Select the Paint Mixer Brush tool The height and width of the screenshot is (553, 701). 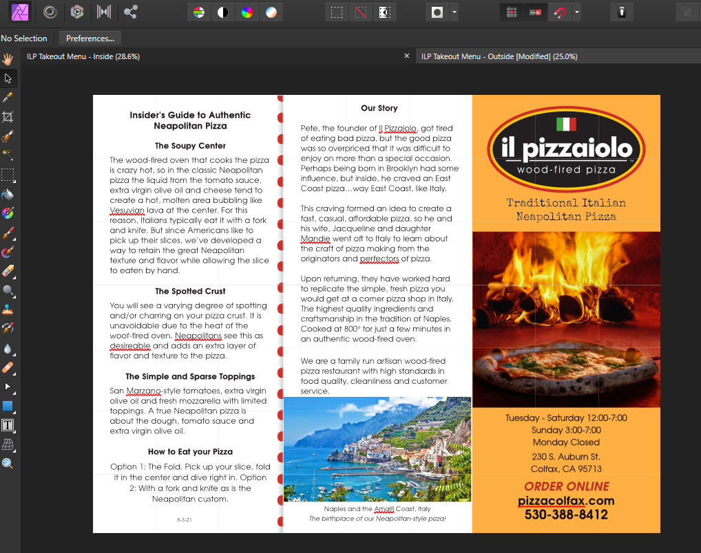8,252
